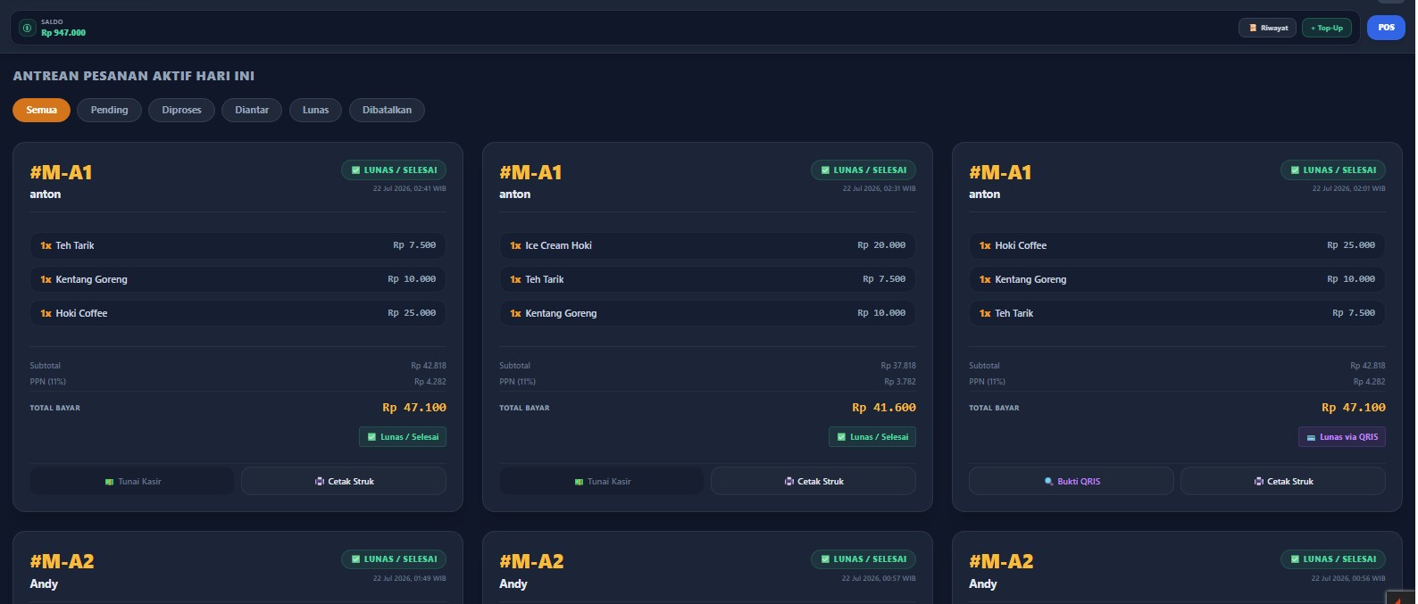Screen dimensions: 1418x604
Task: Click the Top-Up balance button
Action: [x=1327, y=28]
